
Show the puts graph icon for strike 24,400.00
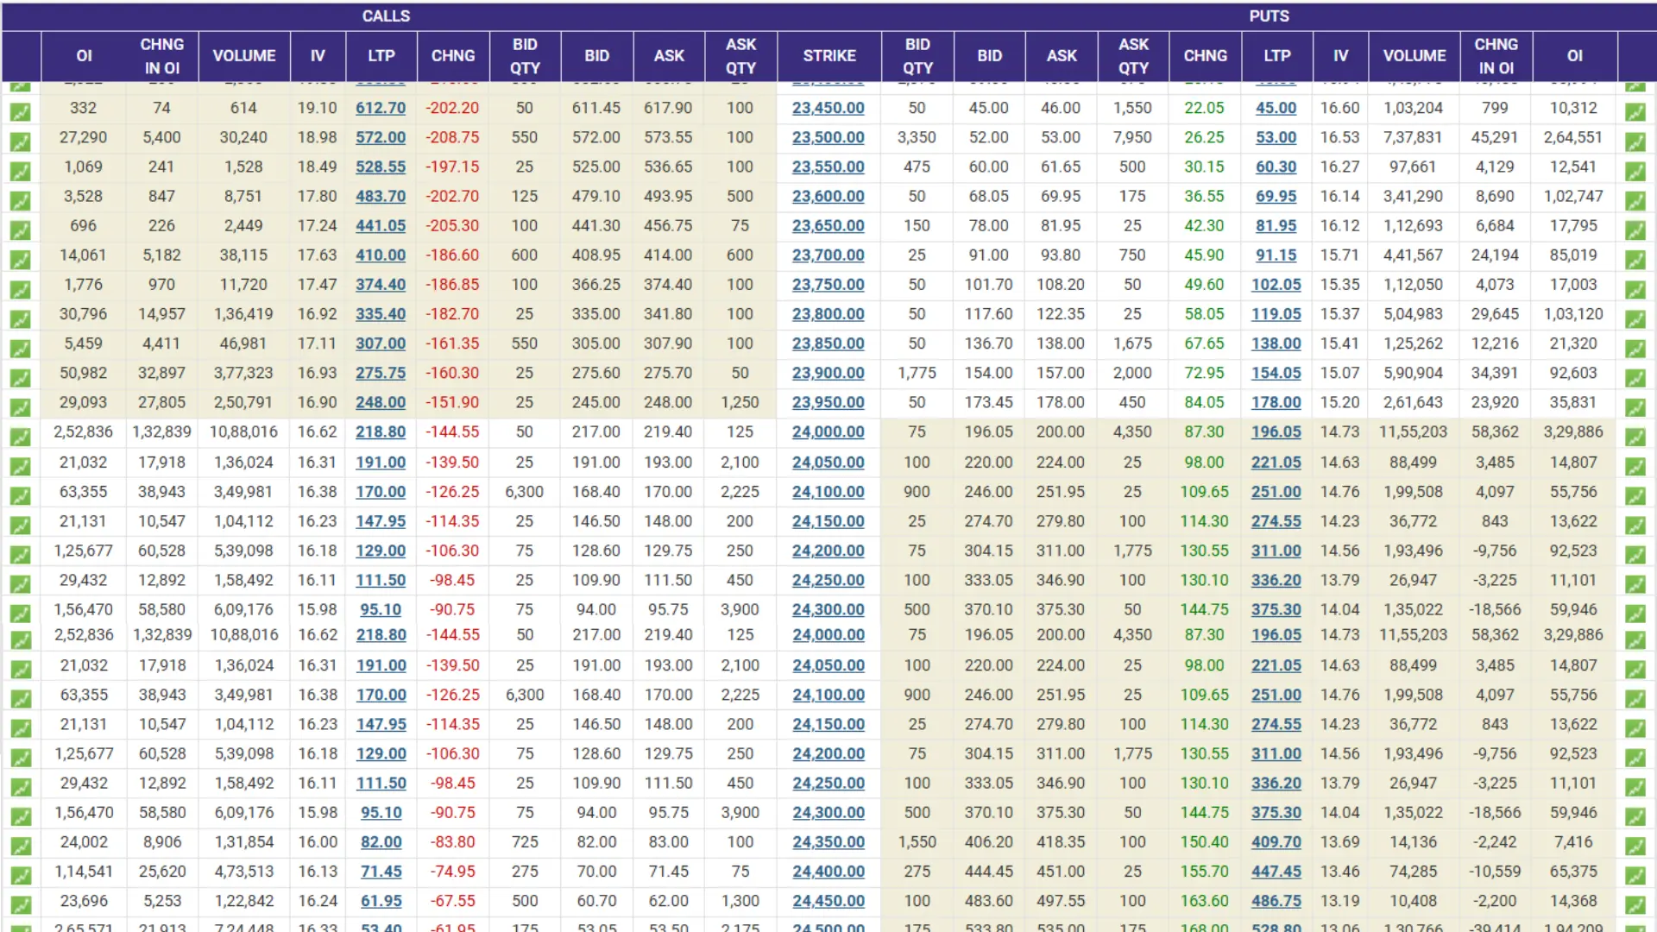coord(1635,875)
